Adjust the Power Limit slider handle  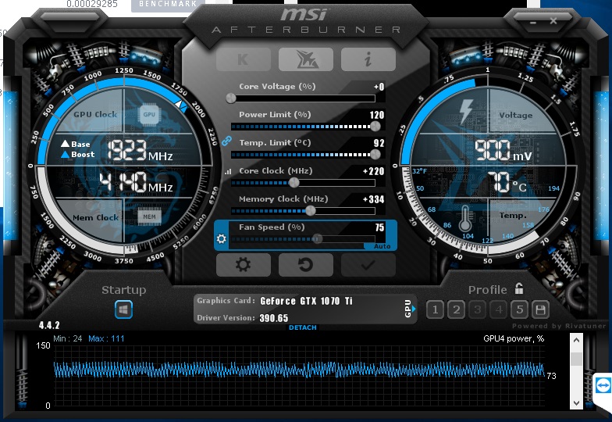375,127
